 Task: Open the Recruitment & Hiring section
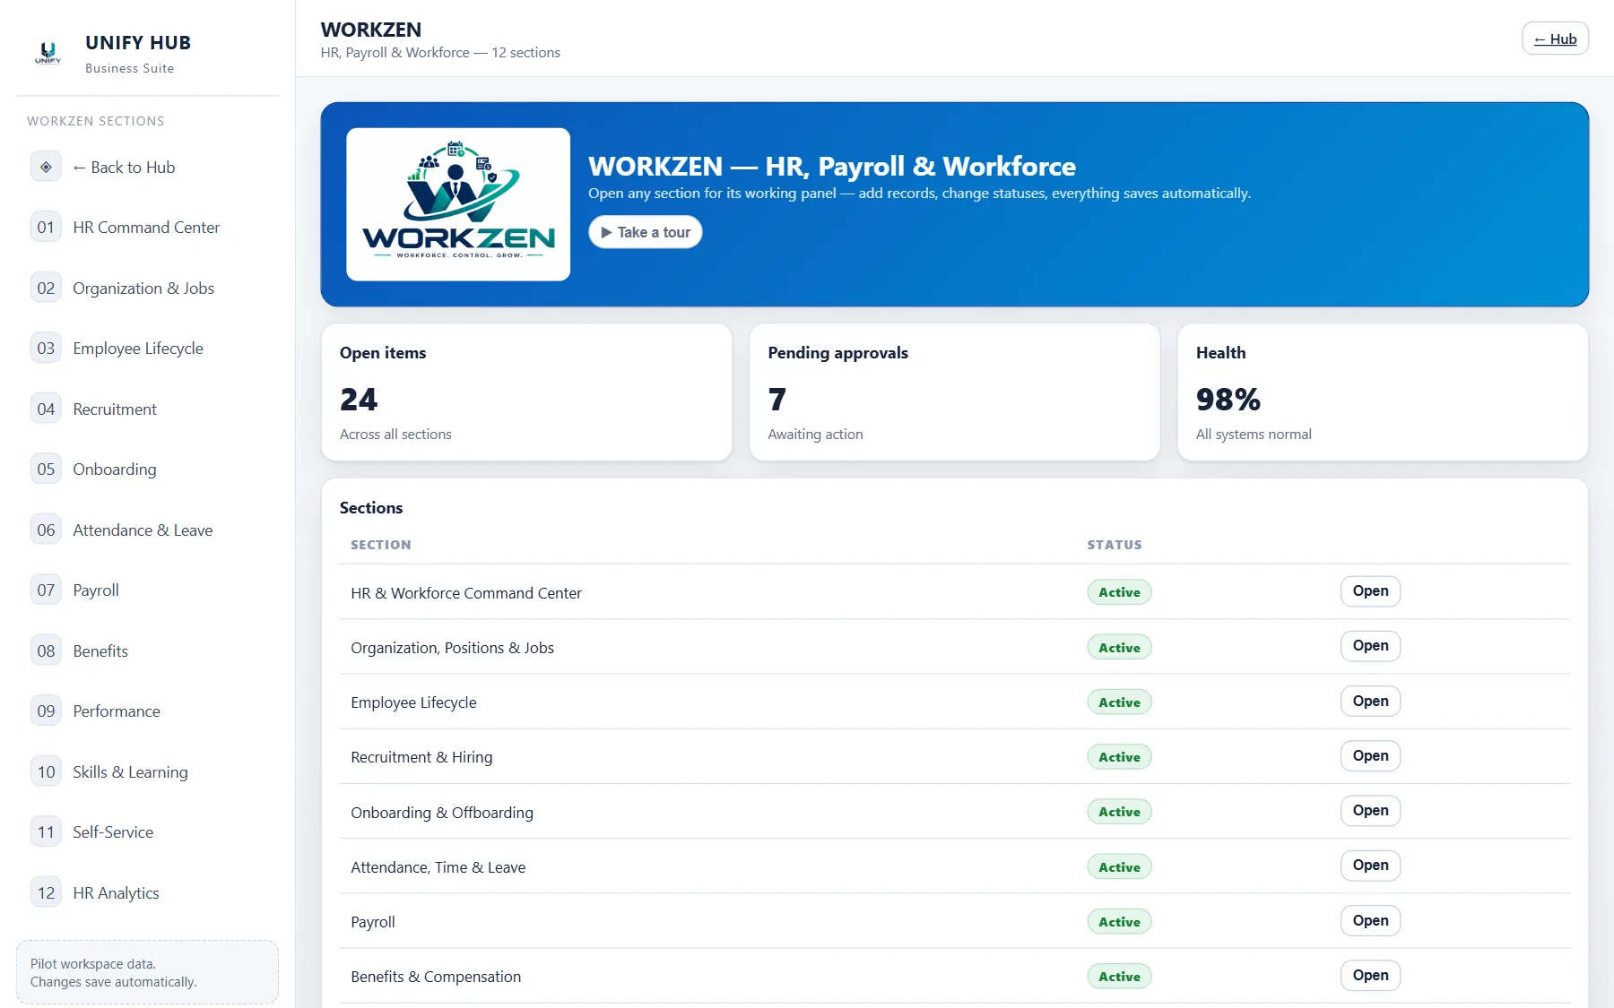(1370, 755)
